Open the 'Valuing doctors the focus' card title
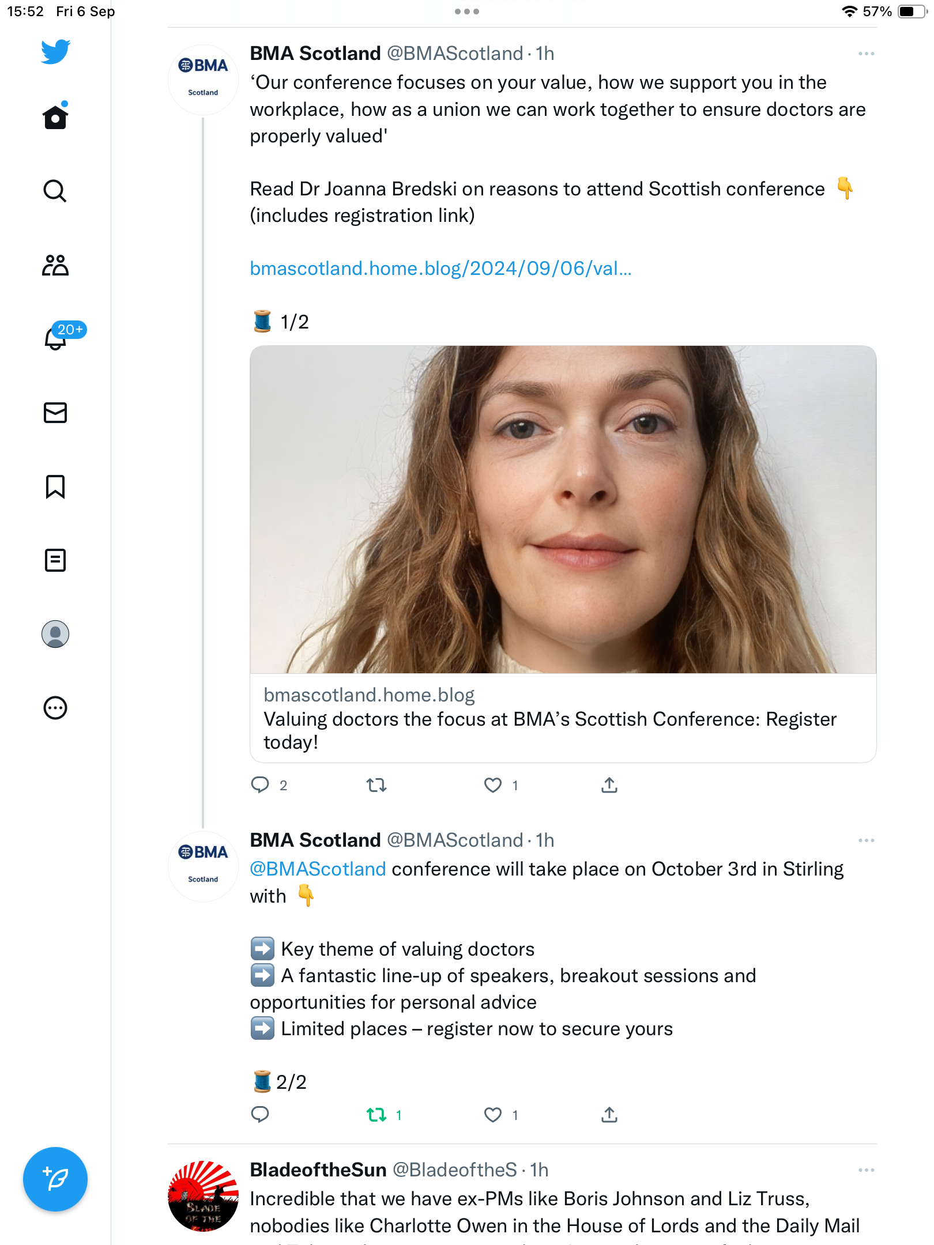Screen dimensions: 934x1245 click(x=550, y=730)
